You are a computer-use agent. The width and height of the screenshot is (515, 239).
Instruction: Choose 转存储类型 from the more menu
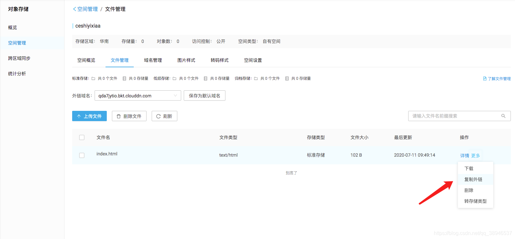pos(476,201)
